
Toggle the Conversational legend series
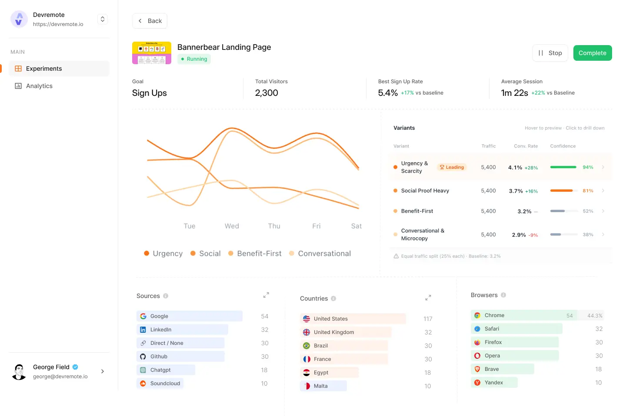[x=320, y=253]
